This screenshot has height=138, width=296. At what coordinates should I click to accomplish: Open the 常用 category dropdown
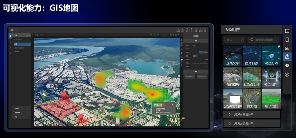(x=235, y=40)
